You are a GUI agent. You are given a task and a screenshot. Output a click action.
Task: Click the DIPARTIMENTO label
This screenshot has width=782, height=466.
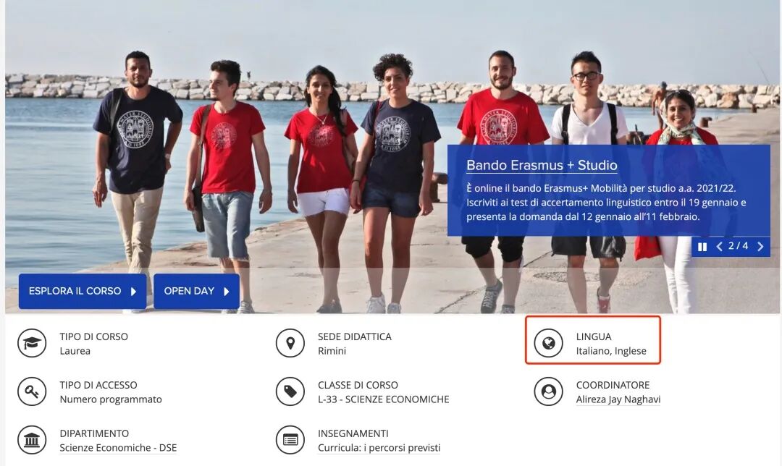(94, 433)
